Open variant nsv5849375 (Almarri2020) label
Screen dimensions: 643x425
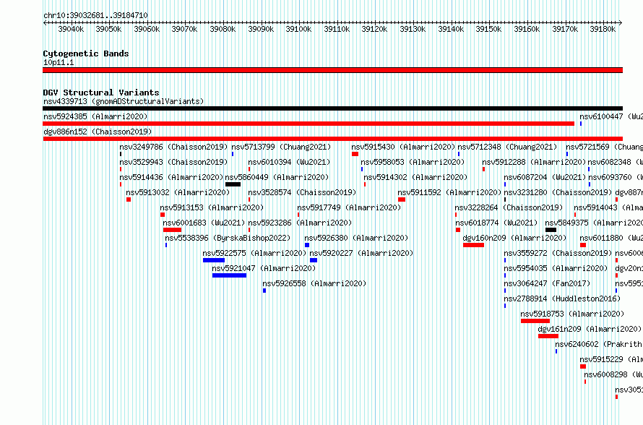click(594, 223)
